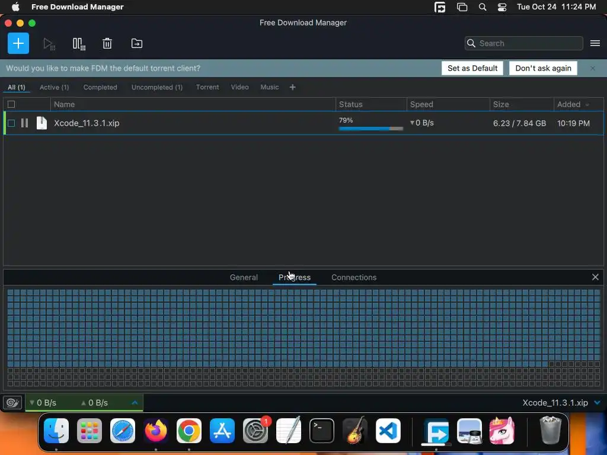
Task: Open GarageBand from the dock
Action: [355, 431]
